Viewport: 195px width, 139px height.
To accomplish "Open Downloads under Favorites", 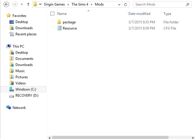I will 24,28.
